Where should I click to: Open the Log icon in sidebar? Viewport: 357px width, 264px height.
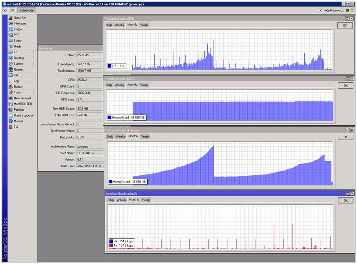point(11,81)
